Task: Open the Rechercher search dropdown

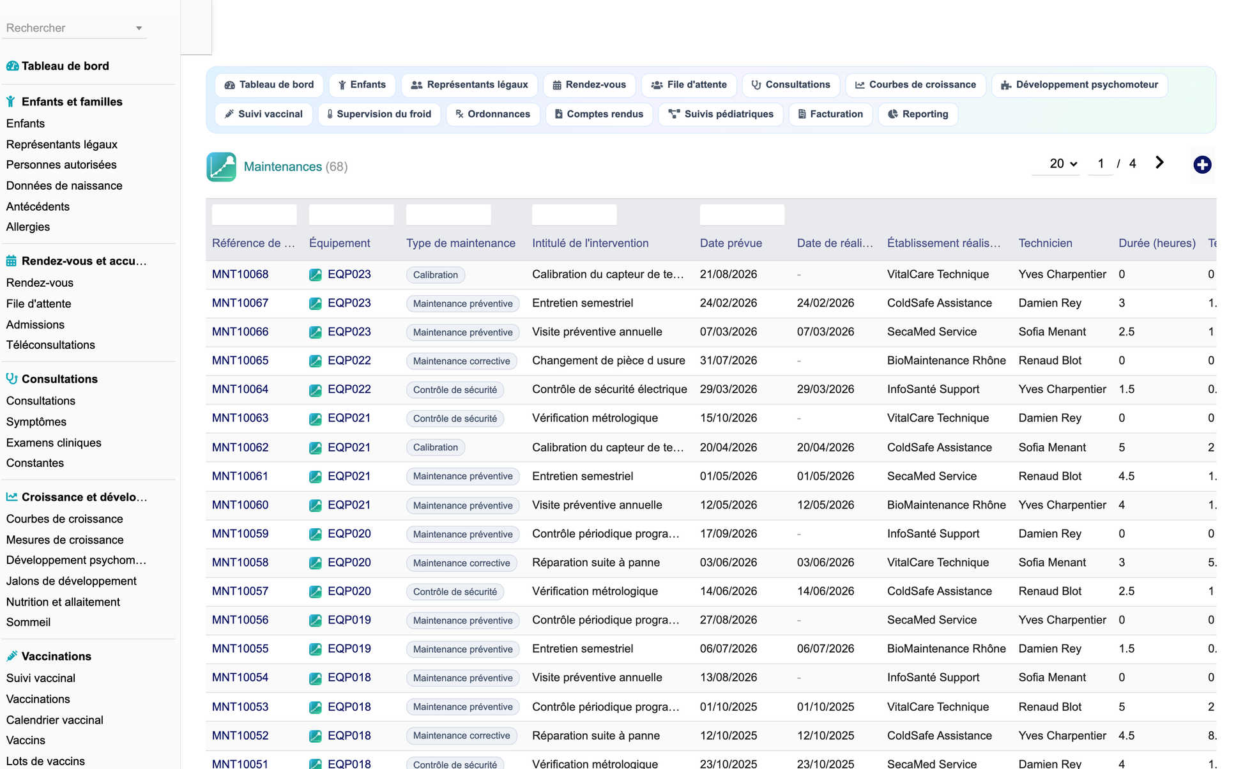Action: click(x=74, y=28)
